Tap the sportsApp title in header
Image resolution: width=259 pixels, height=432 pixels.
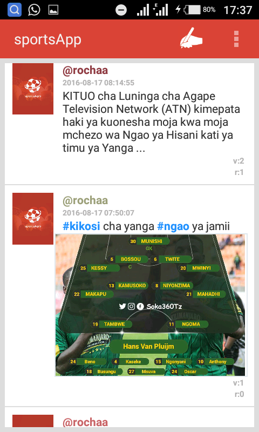click(x=47, y=39)
